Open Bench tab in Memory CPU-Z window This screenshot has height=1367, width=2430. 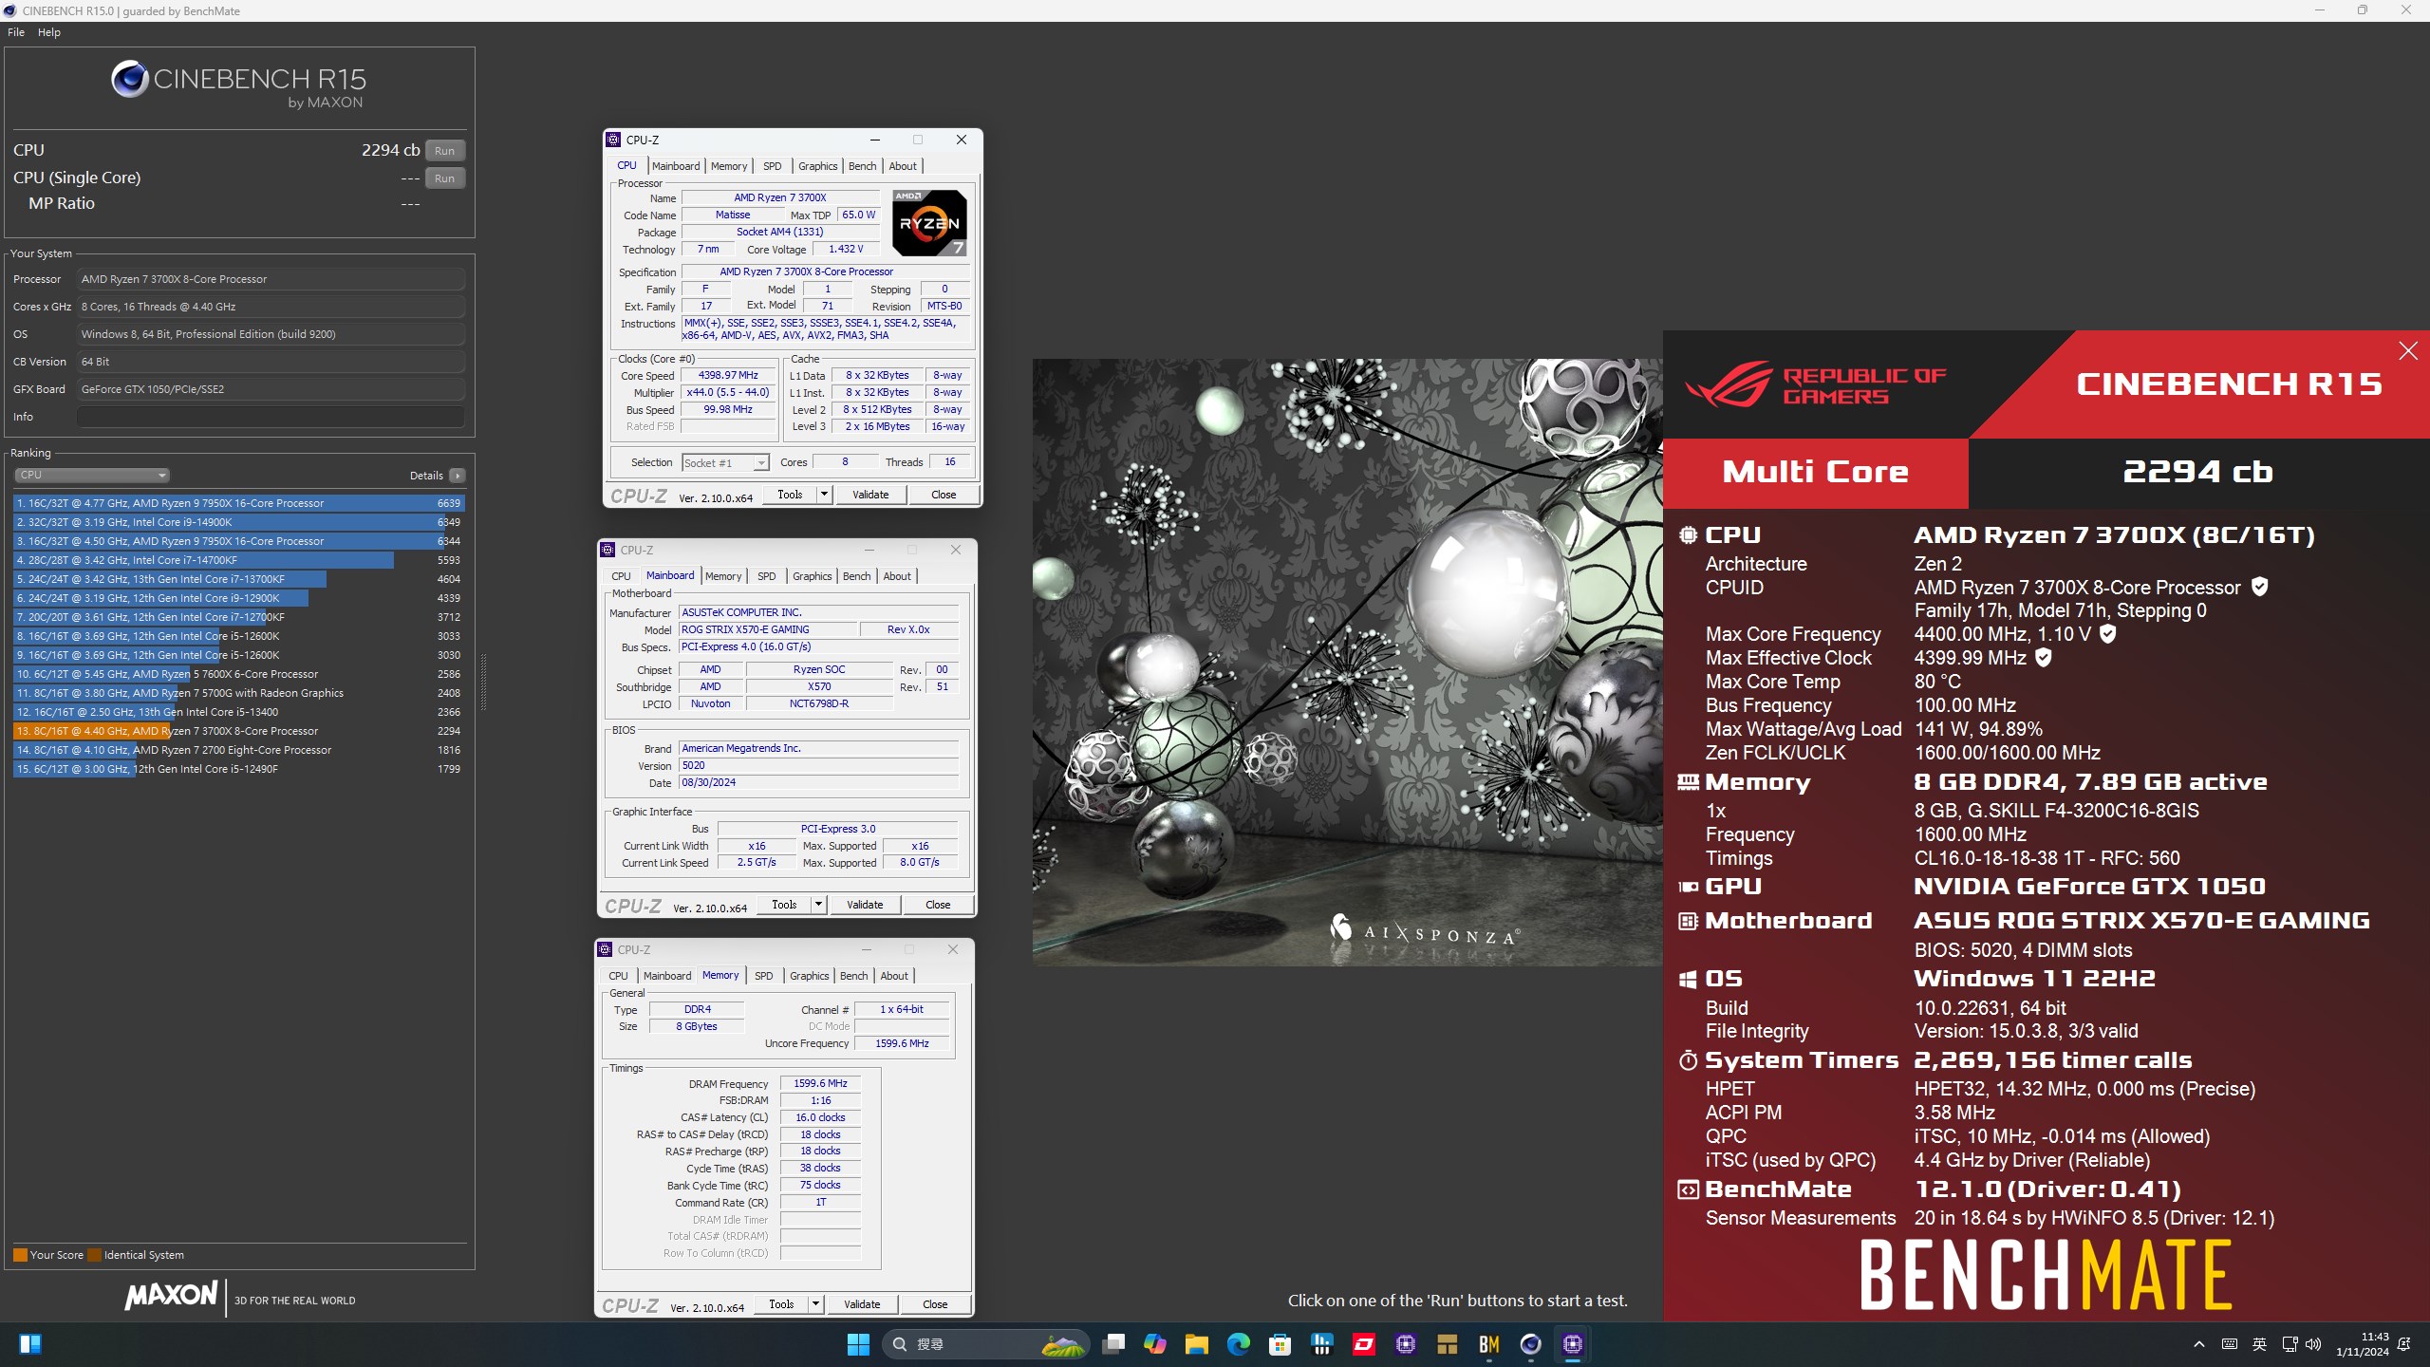[853, 976]
